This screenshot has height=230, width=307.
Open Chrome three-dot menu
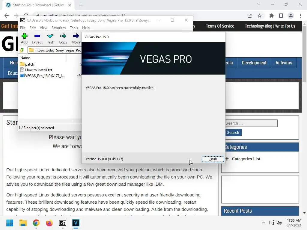[300, 16]
